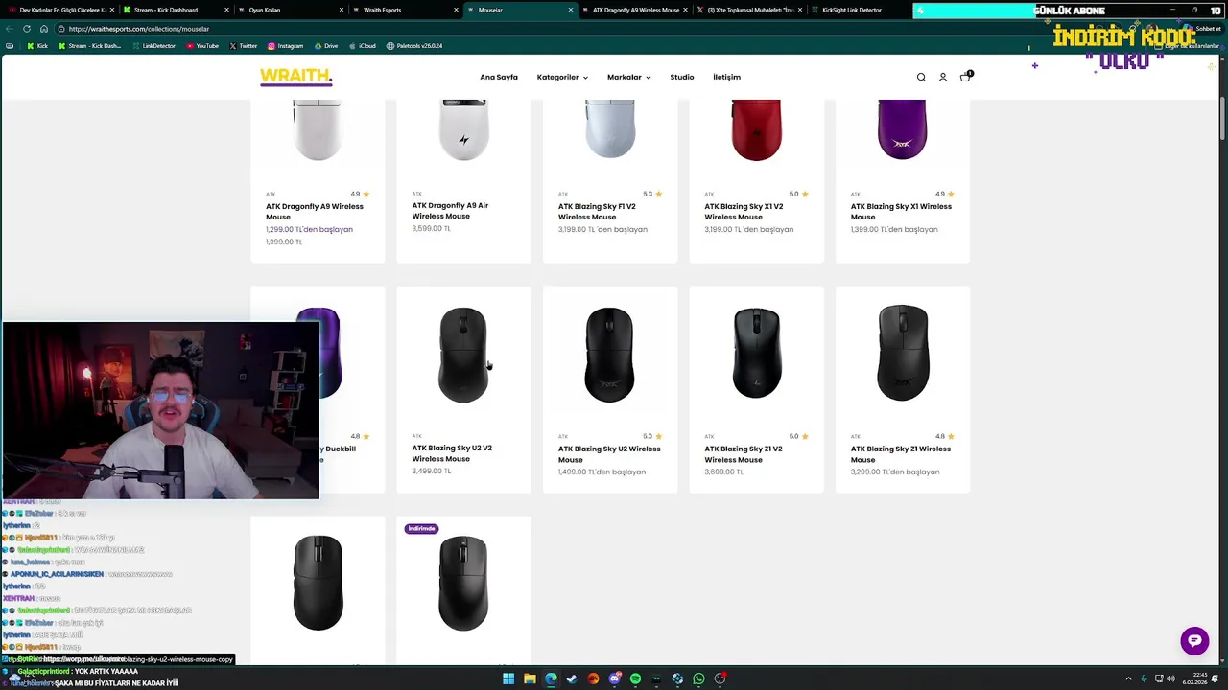Viewport: 1228px width, 690px height.
Task: Click the browser back arrow
Action: 10,29
